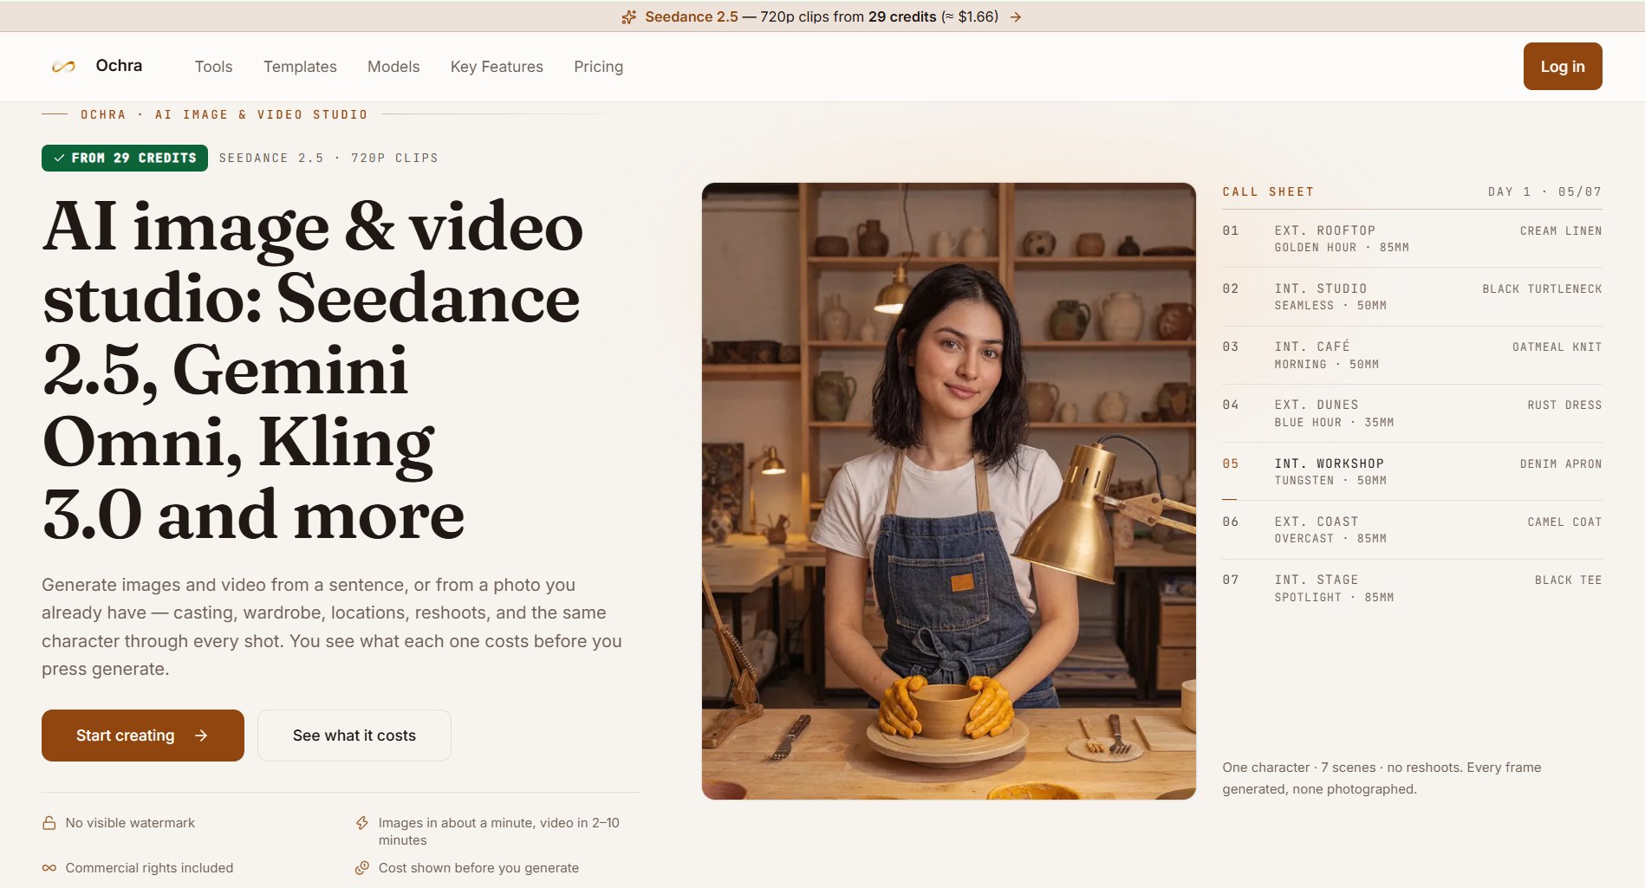Click the Seedance 2.5 · 720p Clips label
Image resolution: width=1645 pixels, height=888 pixels.
click(328, 158)
